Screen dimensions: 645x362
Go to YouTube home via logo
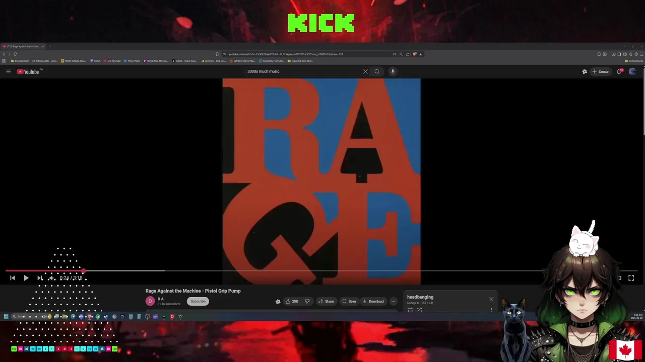tap(28, 71)
